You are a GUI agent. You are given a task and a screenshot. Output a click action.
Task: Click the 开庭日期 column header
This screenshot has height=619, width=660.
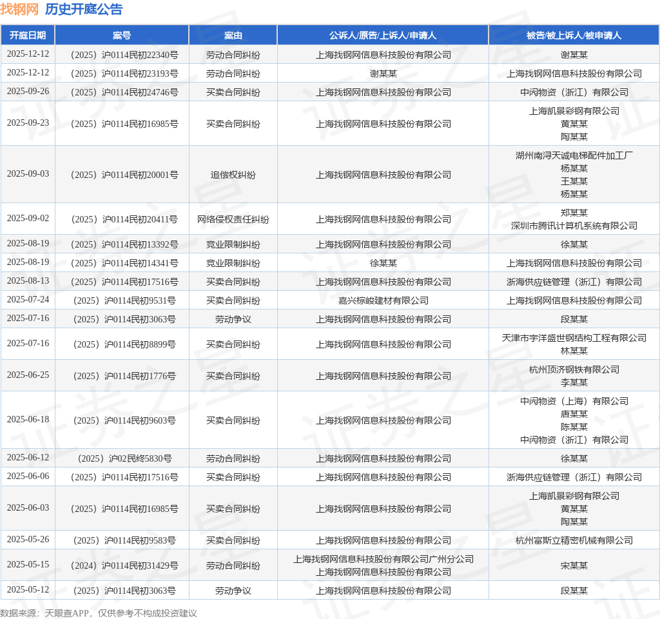[28, 35]
